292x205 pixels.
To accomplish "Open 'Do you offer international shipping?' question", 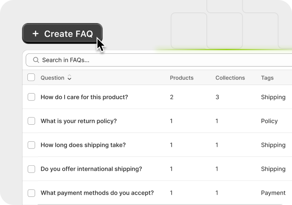I will coord(91,169).
